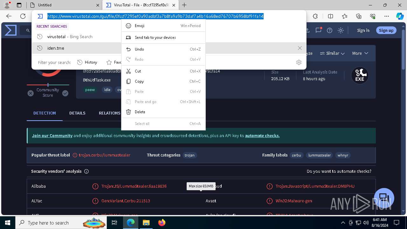
Task: Open Join our Community link
Action: pyautogui.click(x=52, y=135)
